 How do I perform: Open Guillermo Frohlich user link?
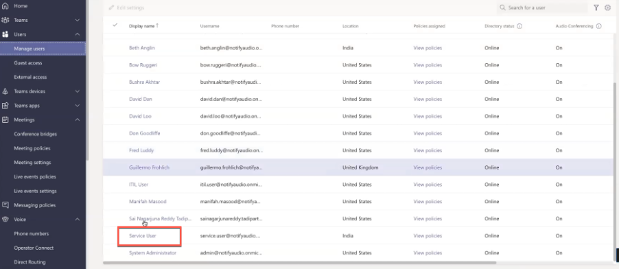(x=149, y=167)
